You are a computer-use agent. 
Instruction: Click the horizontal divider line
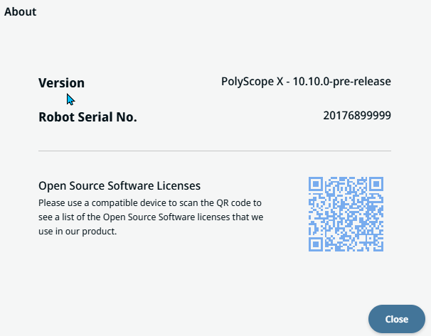pyautogui.click(x=215, y=151)
